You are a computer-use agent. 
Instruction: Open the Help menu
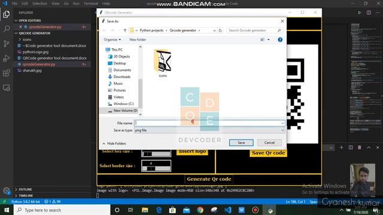(106, 4)
